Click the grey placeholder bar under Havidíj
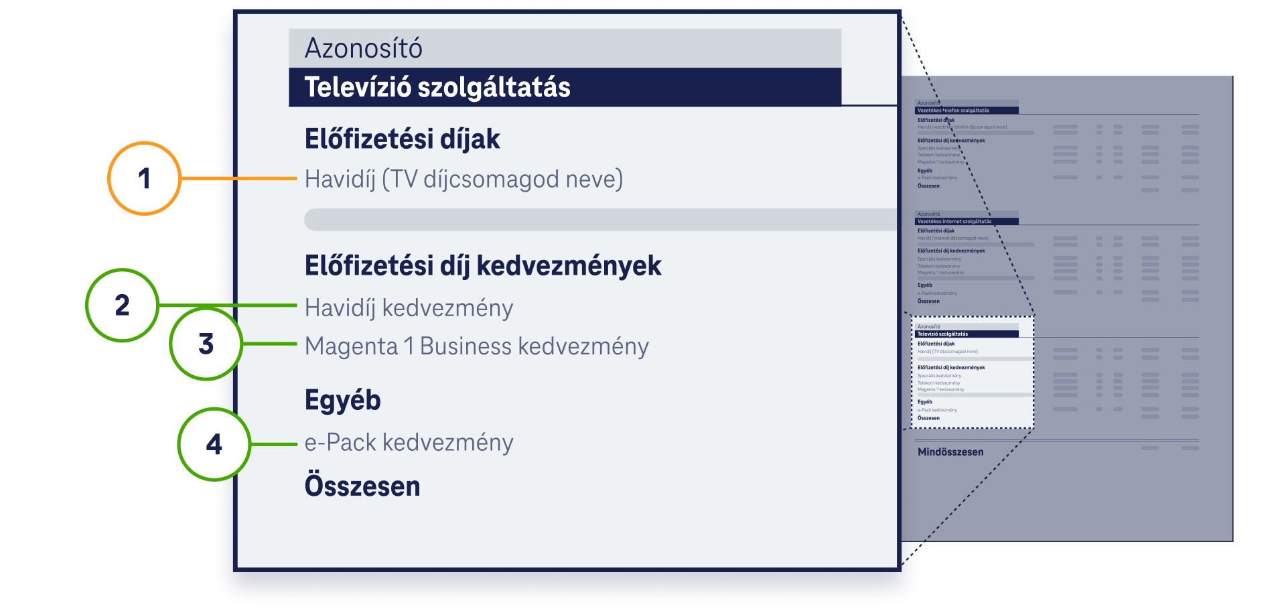 [x=599, y=220]
